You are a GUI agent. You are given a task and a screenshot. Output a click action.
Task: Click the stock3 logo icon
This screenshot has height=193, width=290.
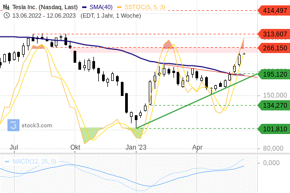click(13, 125)
